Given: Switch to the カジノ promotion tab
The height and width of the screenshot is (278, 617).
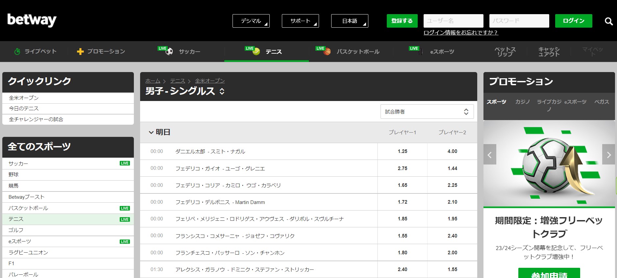Looking at the screenshot, I should [523, 102].
